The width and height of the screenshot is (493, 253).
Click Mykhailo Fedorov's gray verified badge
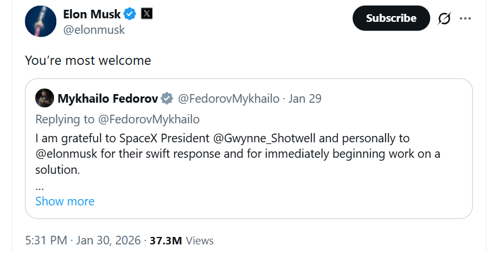(x=167, y=99)
